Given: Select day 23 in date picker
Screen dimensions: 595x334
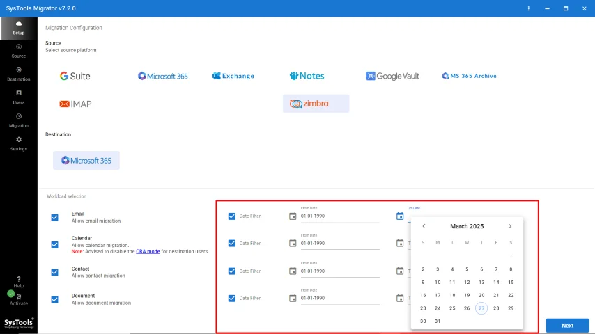Looking at the screenshot, I should click(x=423, y=308).
